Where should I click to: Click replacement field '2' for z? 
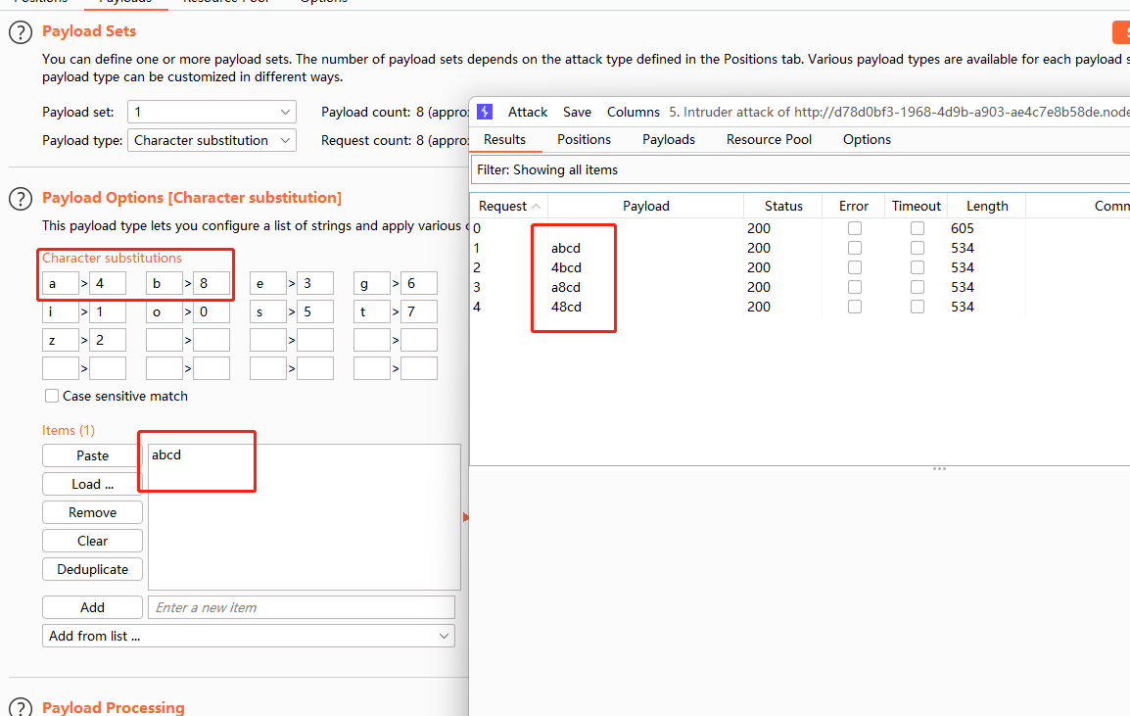click(x=108, y=340)
